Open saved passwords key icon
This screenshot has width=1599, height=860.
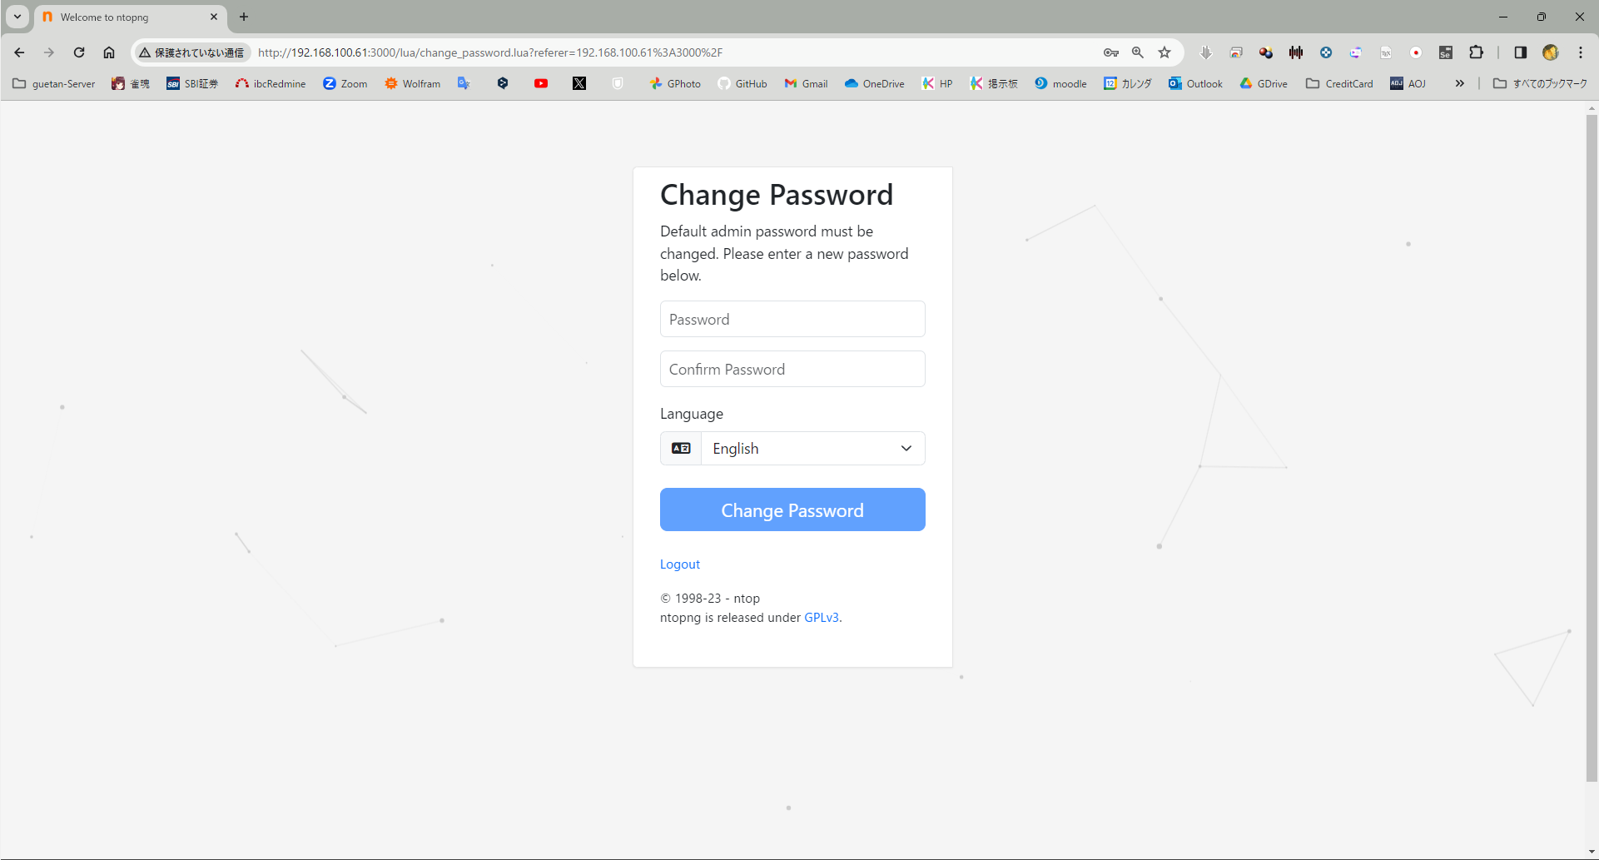(x=1110, y=52)
